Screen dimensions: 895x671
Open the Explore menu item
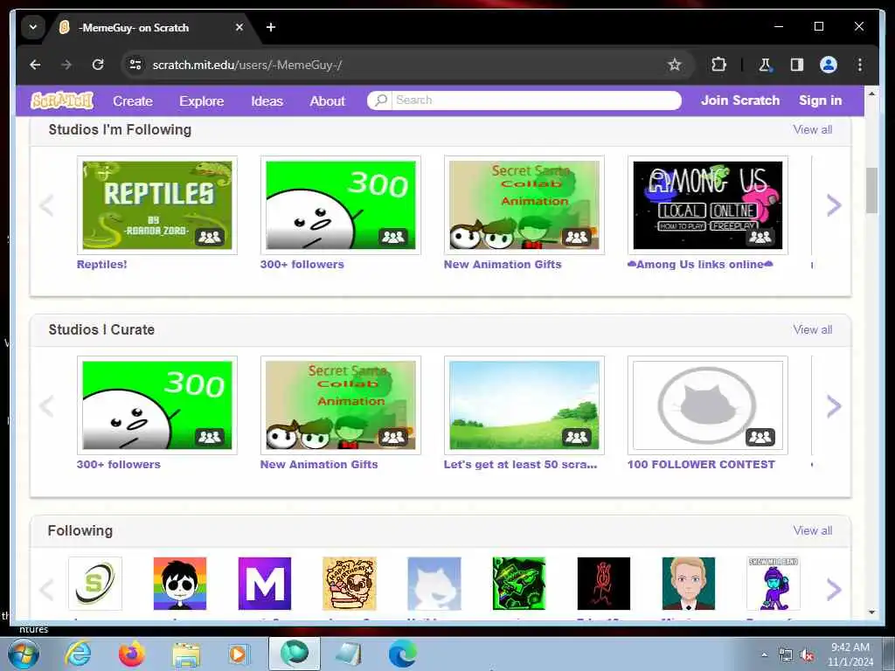202,101
